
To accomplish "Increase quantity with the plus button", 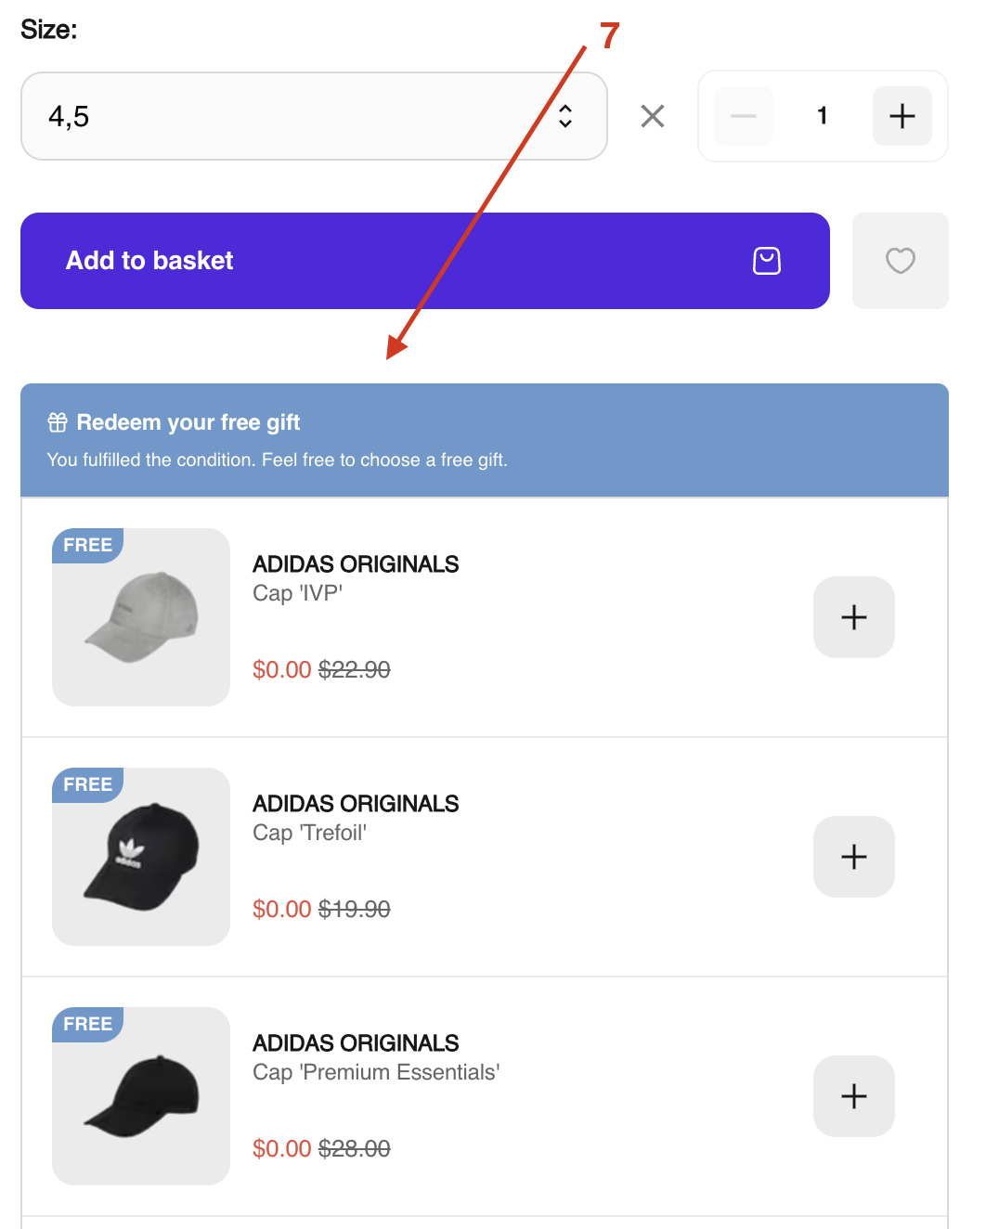I will [x=902, y=116].
